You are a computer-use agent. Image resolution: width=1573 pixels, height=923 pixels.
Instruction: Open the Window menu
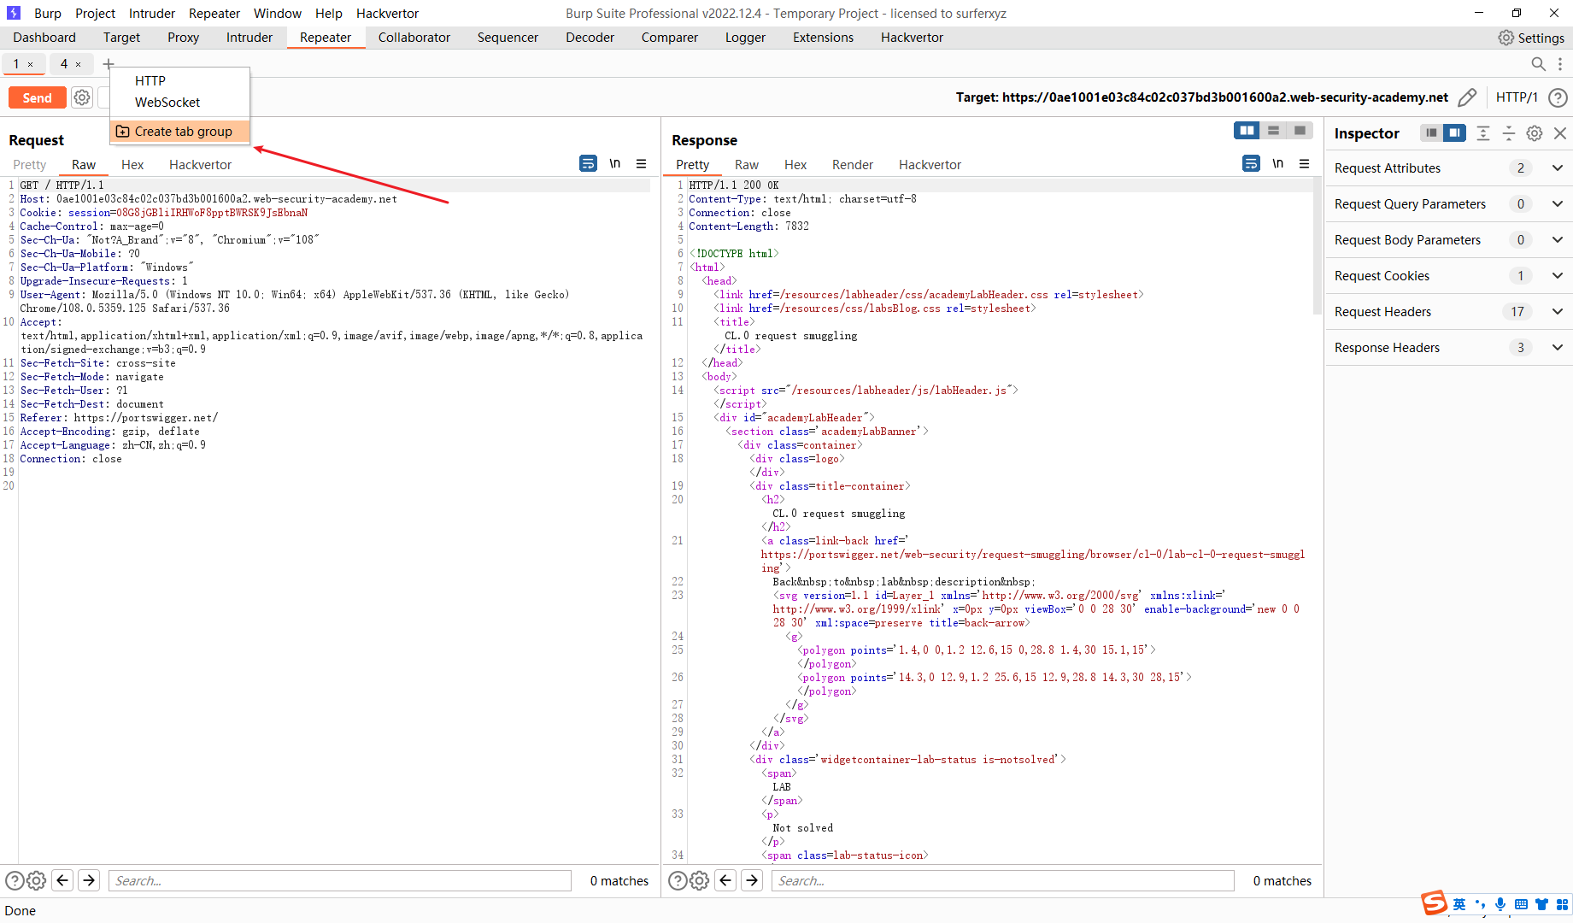[278, 14]
